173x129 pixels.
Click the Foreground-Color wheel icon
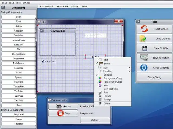tap(100, 82)
